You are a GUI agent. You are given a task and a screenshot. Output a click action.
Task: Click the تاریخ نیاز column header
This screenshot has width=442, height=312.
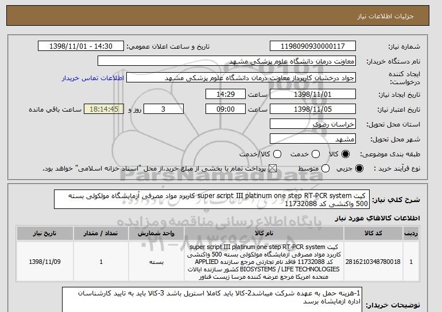click(45, 234)
